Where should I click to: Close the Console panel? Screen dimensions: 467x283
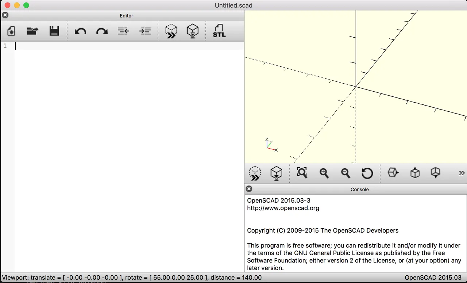(249, 189)
